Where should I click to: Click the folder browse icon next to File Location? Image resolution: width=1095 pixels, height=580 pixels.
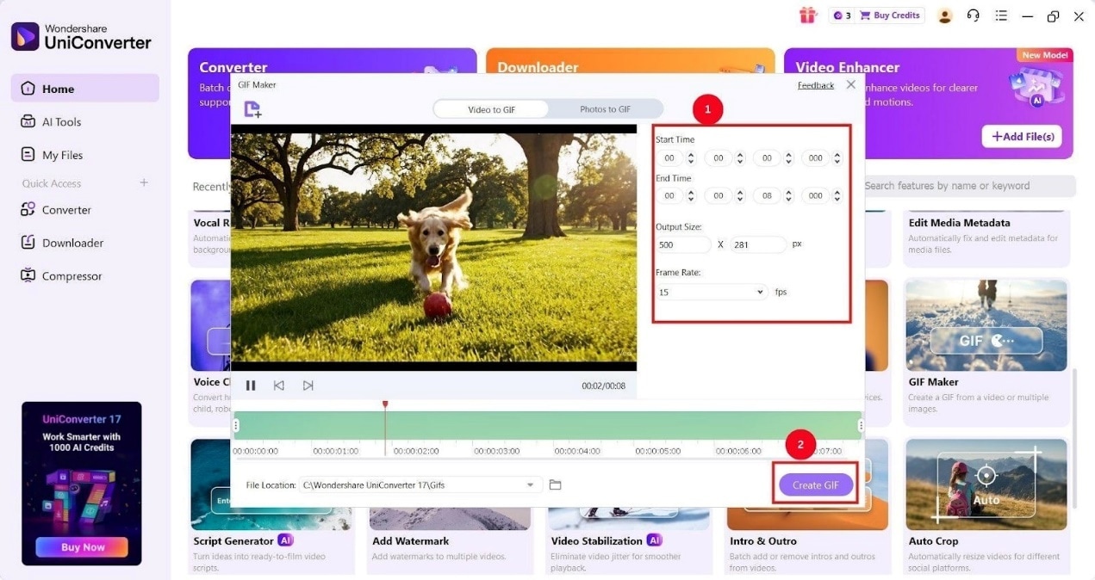[555, 484]
